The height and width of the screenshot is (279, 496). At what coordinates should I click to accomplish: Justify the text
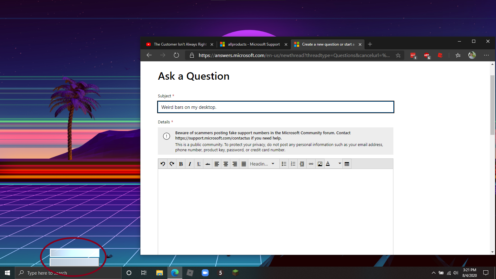(x=244, y=164)
